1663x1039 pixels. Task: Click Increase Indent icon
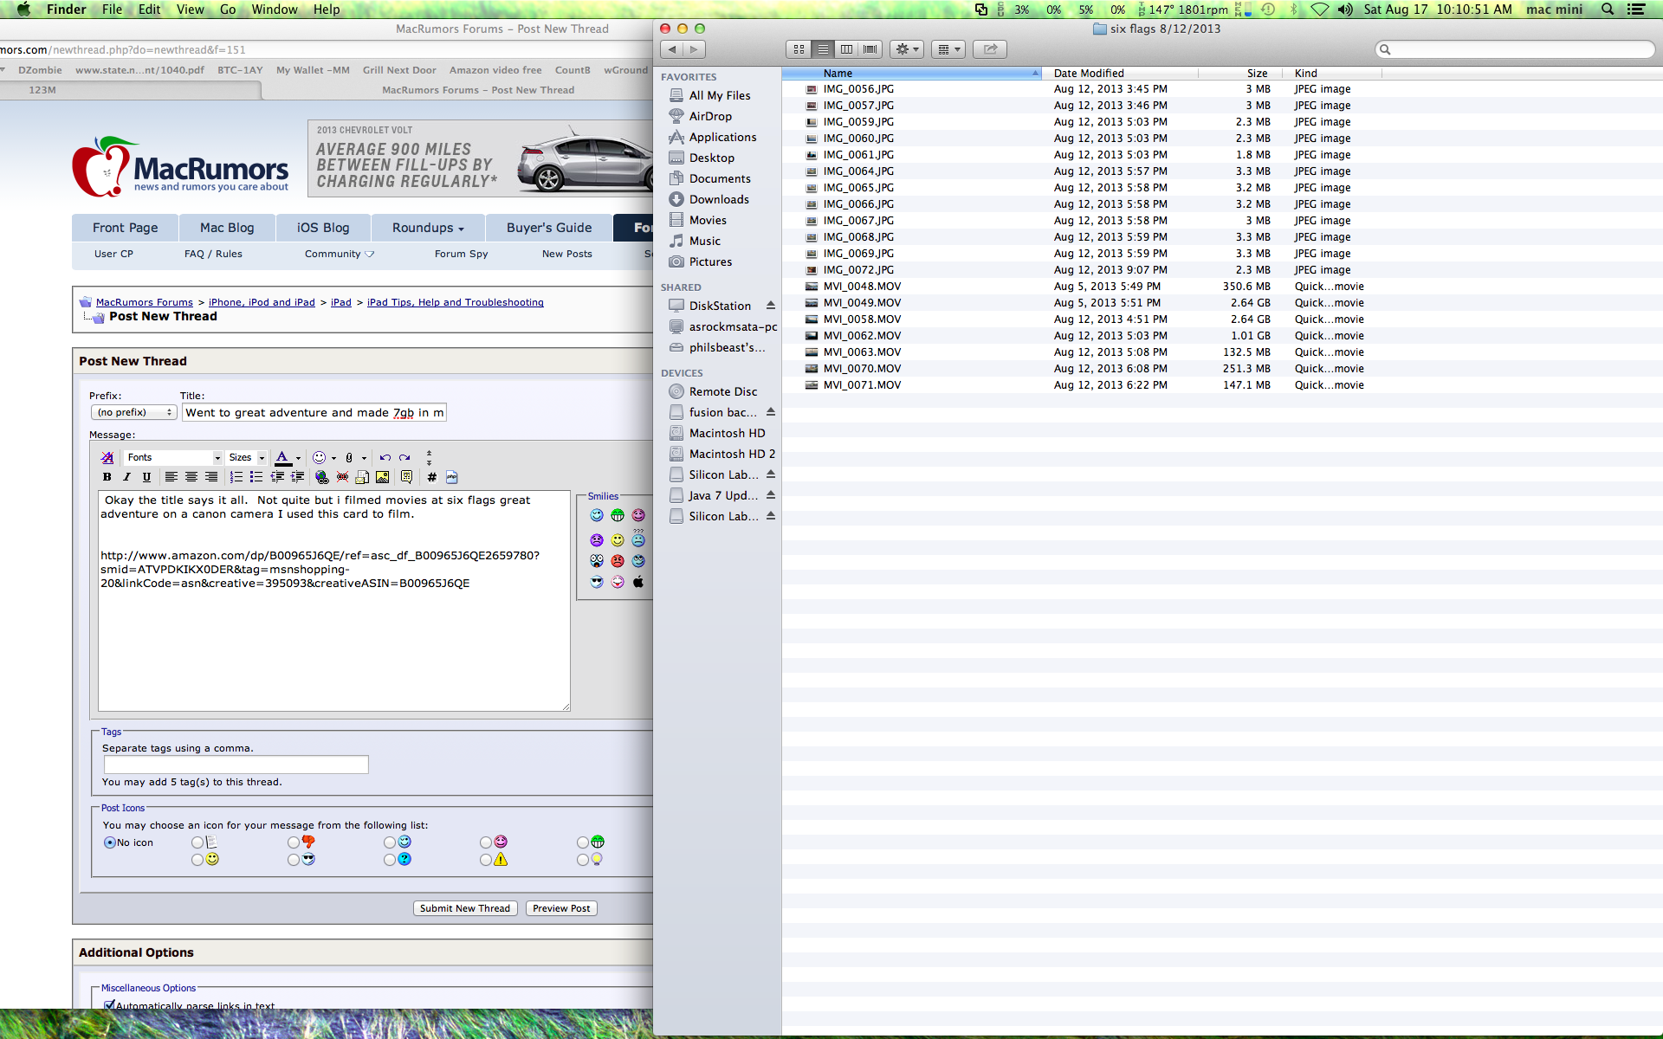[x=297, y=477]
